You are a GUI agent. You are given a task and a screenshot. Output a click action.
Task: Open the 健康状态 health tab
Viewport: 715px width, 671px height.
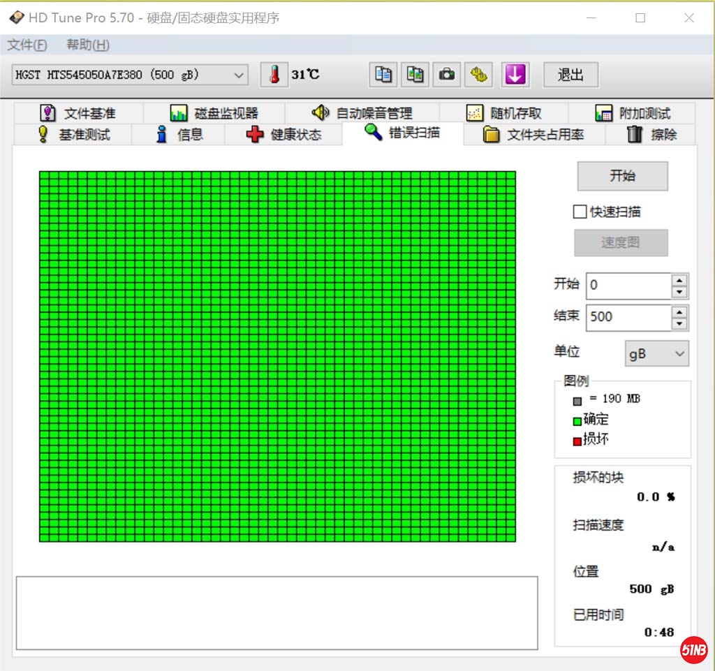click(x=284, y=135)
